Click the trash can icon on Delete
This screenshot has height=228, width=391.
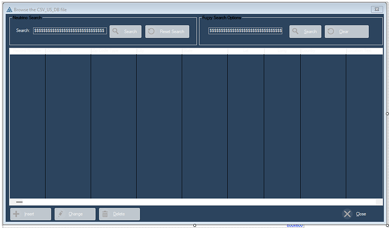pos(105,214)
